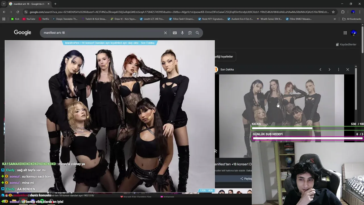Open the Chrome extensions menu
This screenshot has height=205, width=364.
pos(343,12)
